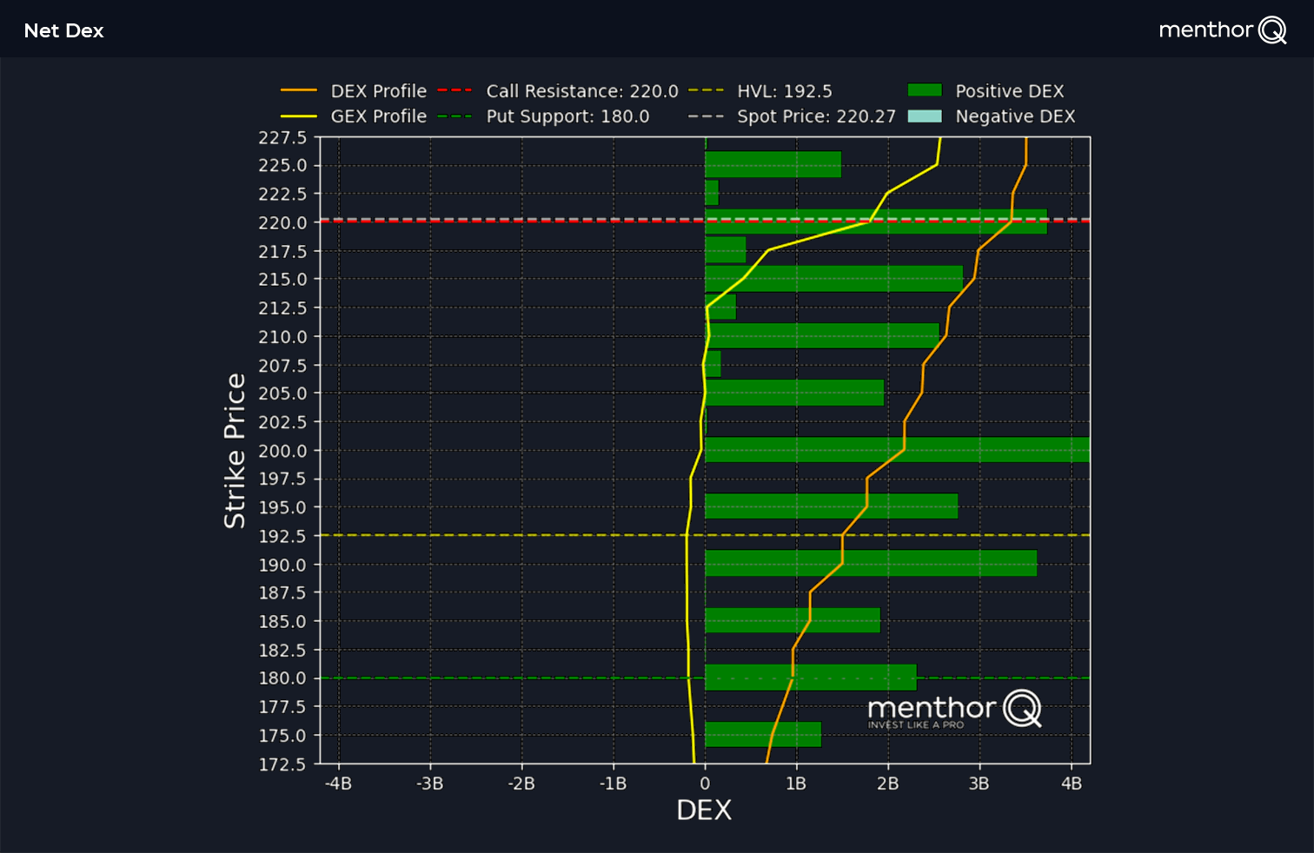Select the 212.5 strike DEX bar
The width and height of the screenshot is (1314, 853).
(x=720, y=307)
